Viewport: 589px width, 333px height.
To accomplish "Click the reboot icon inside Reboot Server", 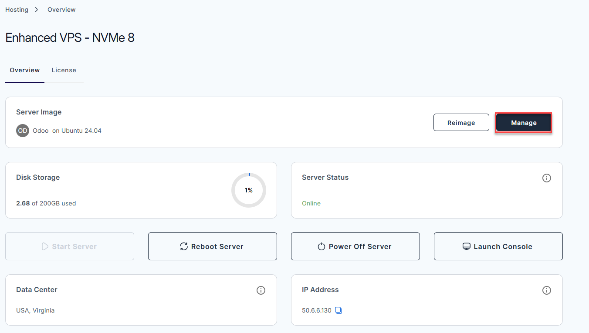I will [x=183, y=246].
